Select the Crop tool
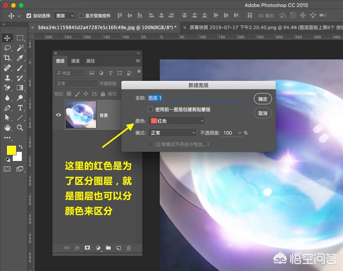Screen dimensions: 343x271 pyautogui.click(x=8, y=58)
